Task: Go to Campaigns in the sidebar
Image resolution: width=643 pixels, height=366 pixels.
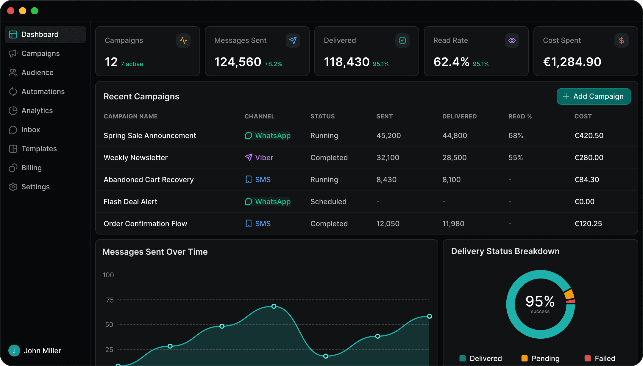Action: click(45, 54)
